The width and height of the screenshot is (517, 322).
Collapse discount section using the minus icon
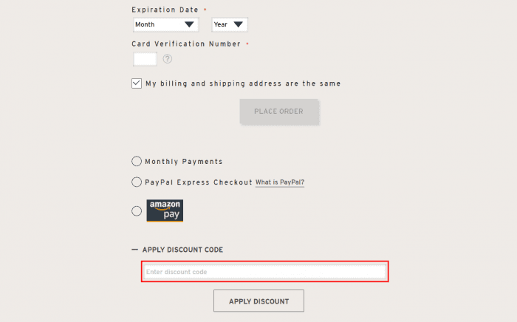click(x=134, y=250)
